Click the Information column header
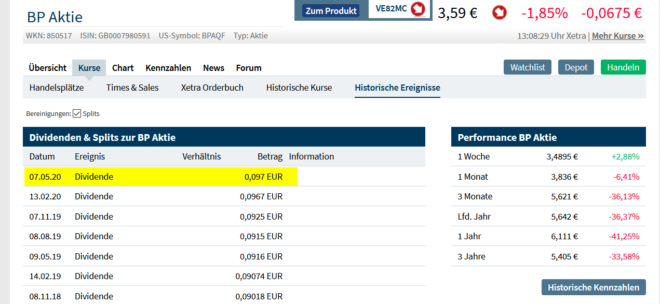Image resolution: width=660 pixels, height=304 pixels. point(312,156)
